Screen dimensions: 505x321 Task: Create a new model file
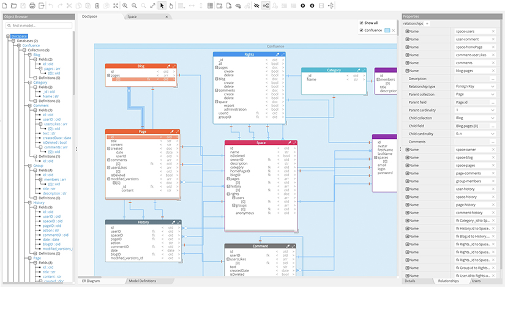[4, 6]
